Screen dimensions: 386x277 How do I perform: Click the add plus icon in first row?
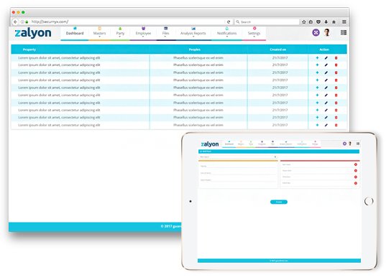click(317, 57)
